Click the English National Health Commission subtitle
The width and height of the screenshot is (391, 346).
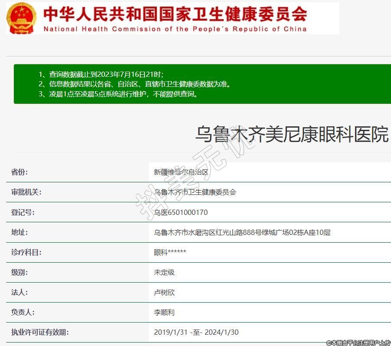pyautogui.click(x=175, y=29)
